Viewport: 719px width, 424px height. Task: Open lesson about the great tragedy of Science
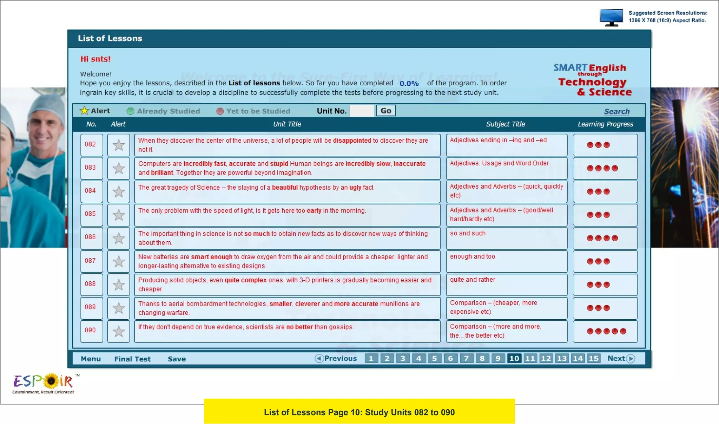[287, 191]
